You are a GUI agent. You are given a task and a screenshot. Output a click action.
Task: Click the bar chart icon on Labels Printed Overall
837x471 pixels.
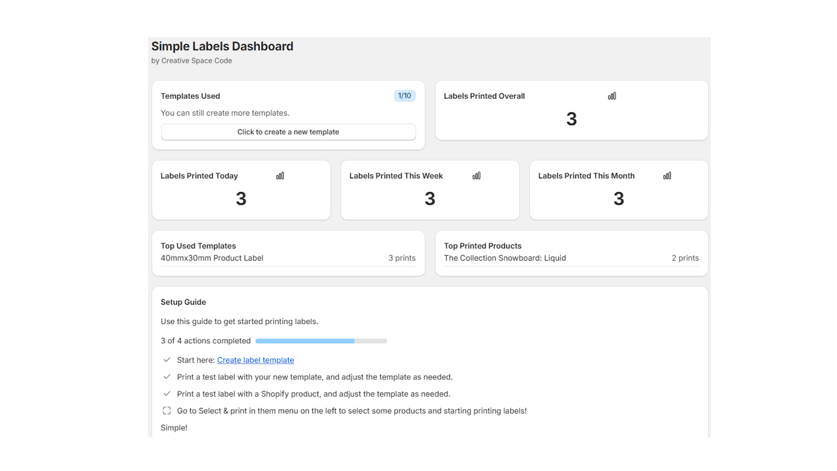612,95
